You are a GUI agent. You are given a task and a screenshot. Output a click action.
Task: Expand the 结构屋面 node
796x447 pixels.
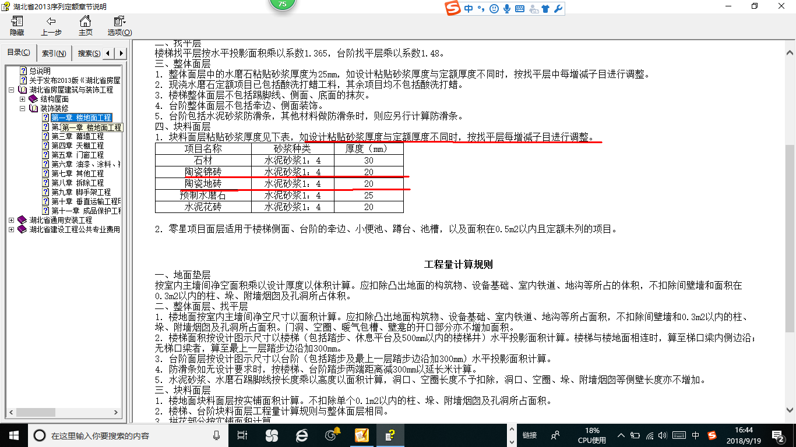click(x=23, y=100)
